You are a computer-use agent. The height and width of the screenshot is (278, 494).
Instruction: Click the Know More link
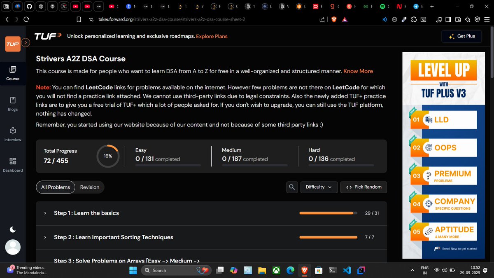358,71
